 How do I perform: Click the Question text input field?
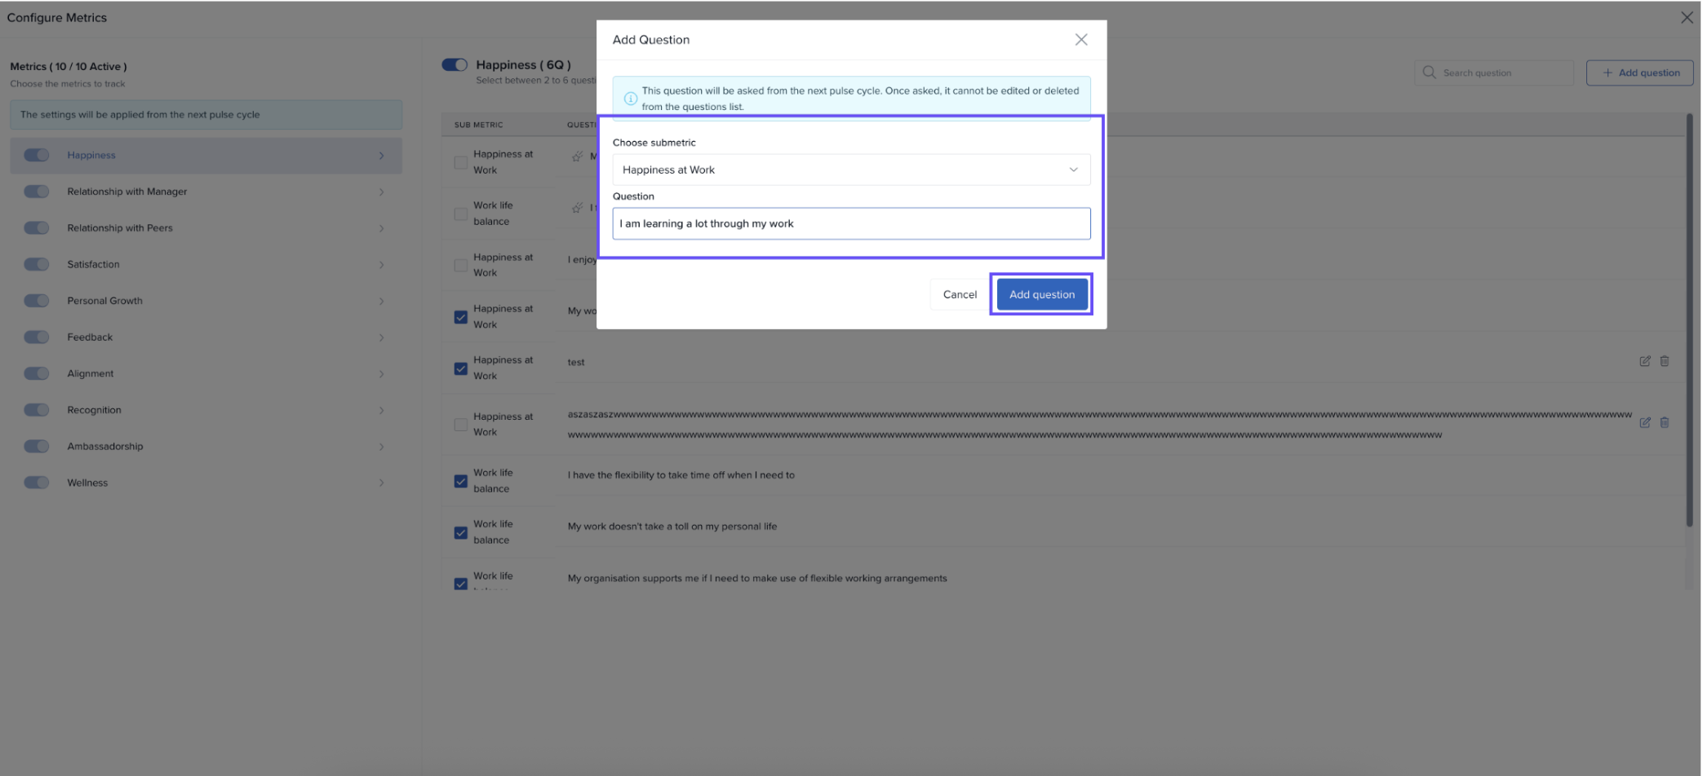[x=850, y=223]
